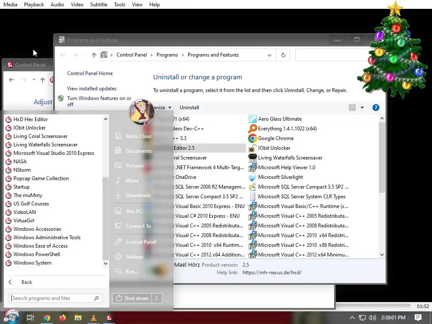Open Popcap Game Collection in Start menu
This screenshot has width=432, height=324.
41,178
